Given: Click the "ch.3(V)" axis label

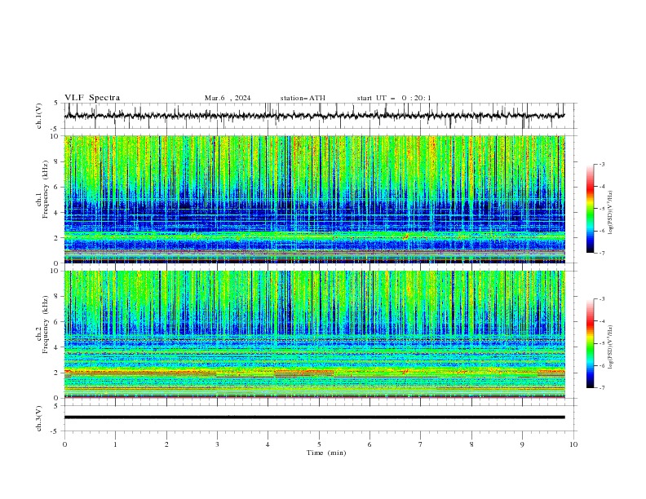Looking at the screenshot, I should tap(39, 418).
